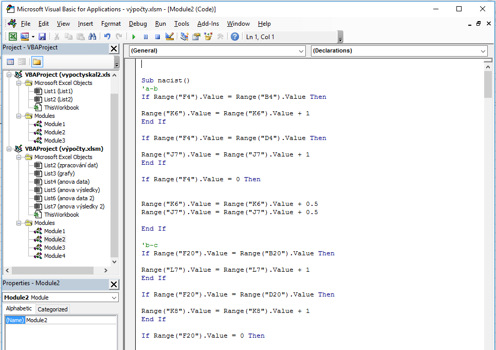
Task: Select List1 (List1) sheet in tree
Action: click(x=58, y=91)
